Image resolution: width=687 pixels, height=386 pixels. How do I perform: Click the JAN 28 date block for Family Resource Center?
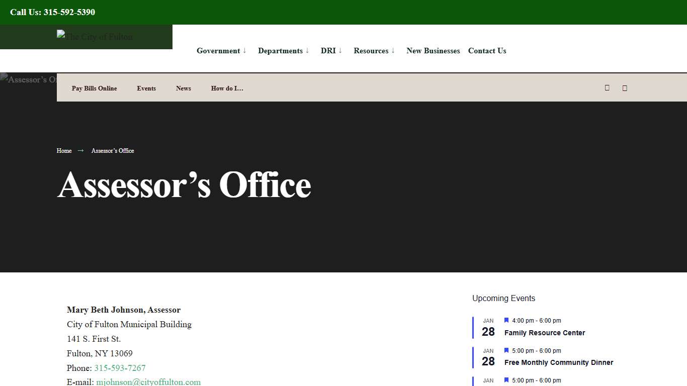click(x=487, y=327)
